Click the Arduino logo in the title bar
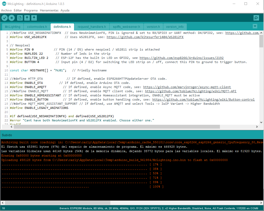Screen dimensions: 264x211 [4, 4]
